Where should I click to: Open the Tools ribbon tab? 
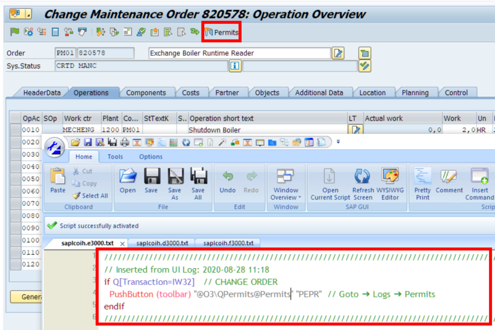[x=115, y=156]
